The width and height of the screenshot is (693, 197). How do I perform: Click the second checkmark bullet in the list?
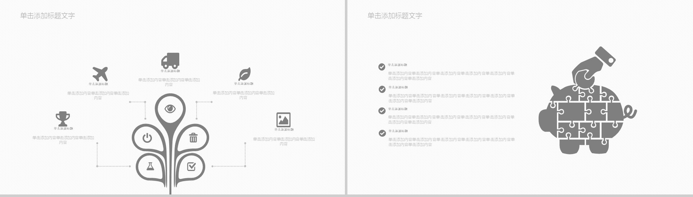[x=382, y=89]
